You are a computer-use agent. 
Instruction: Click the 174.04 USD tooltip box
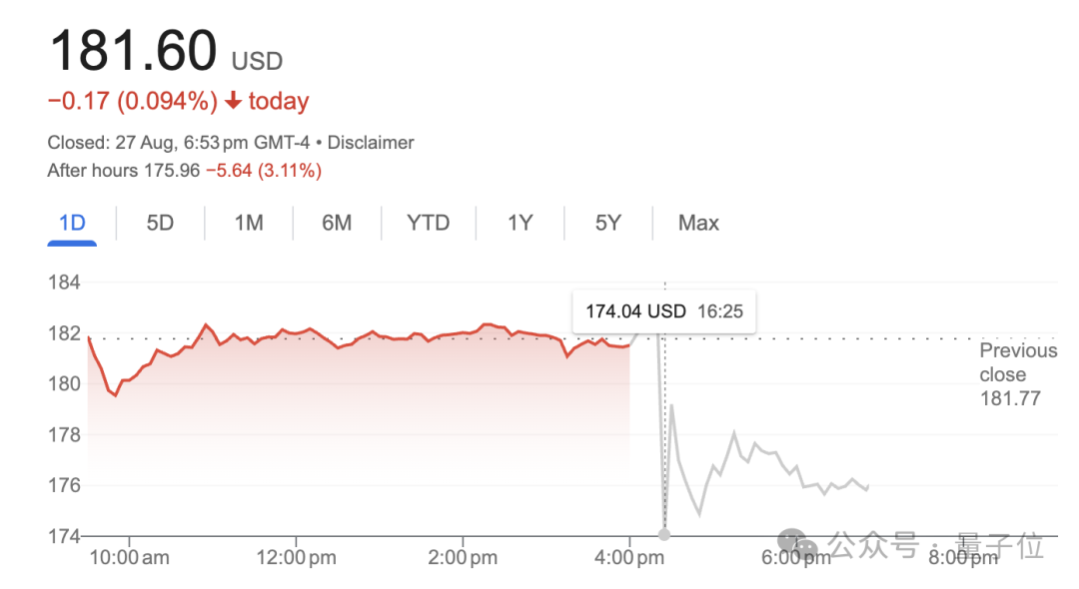click(664, 311)
